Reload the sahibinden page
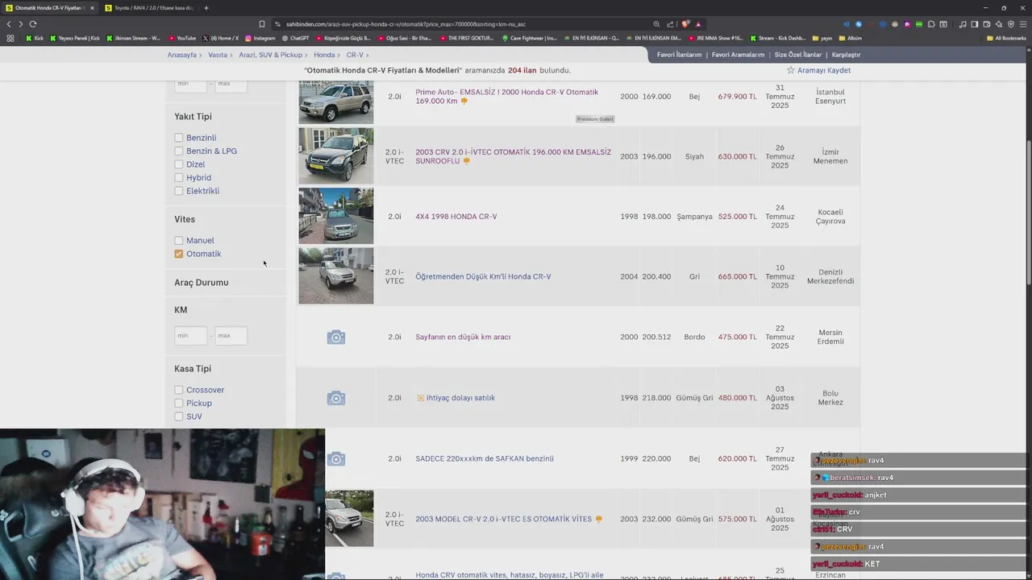 pyautogui.click(x=33, y=24)
